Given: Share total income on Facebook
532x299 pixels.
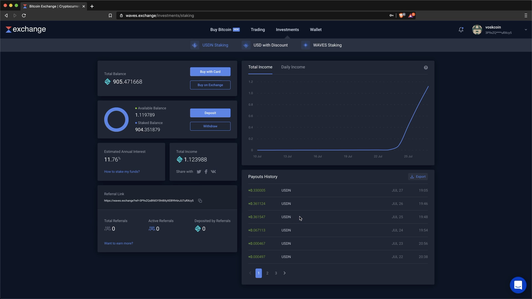Looking at the screenshot, I should click(x=206, y=172).
